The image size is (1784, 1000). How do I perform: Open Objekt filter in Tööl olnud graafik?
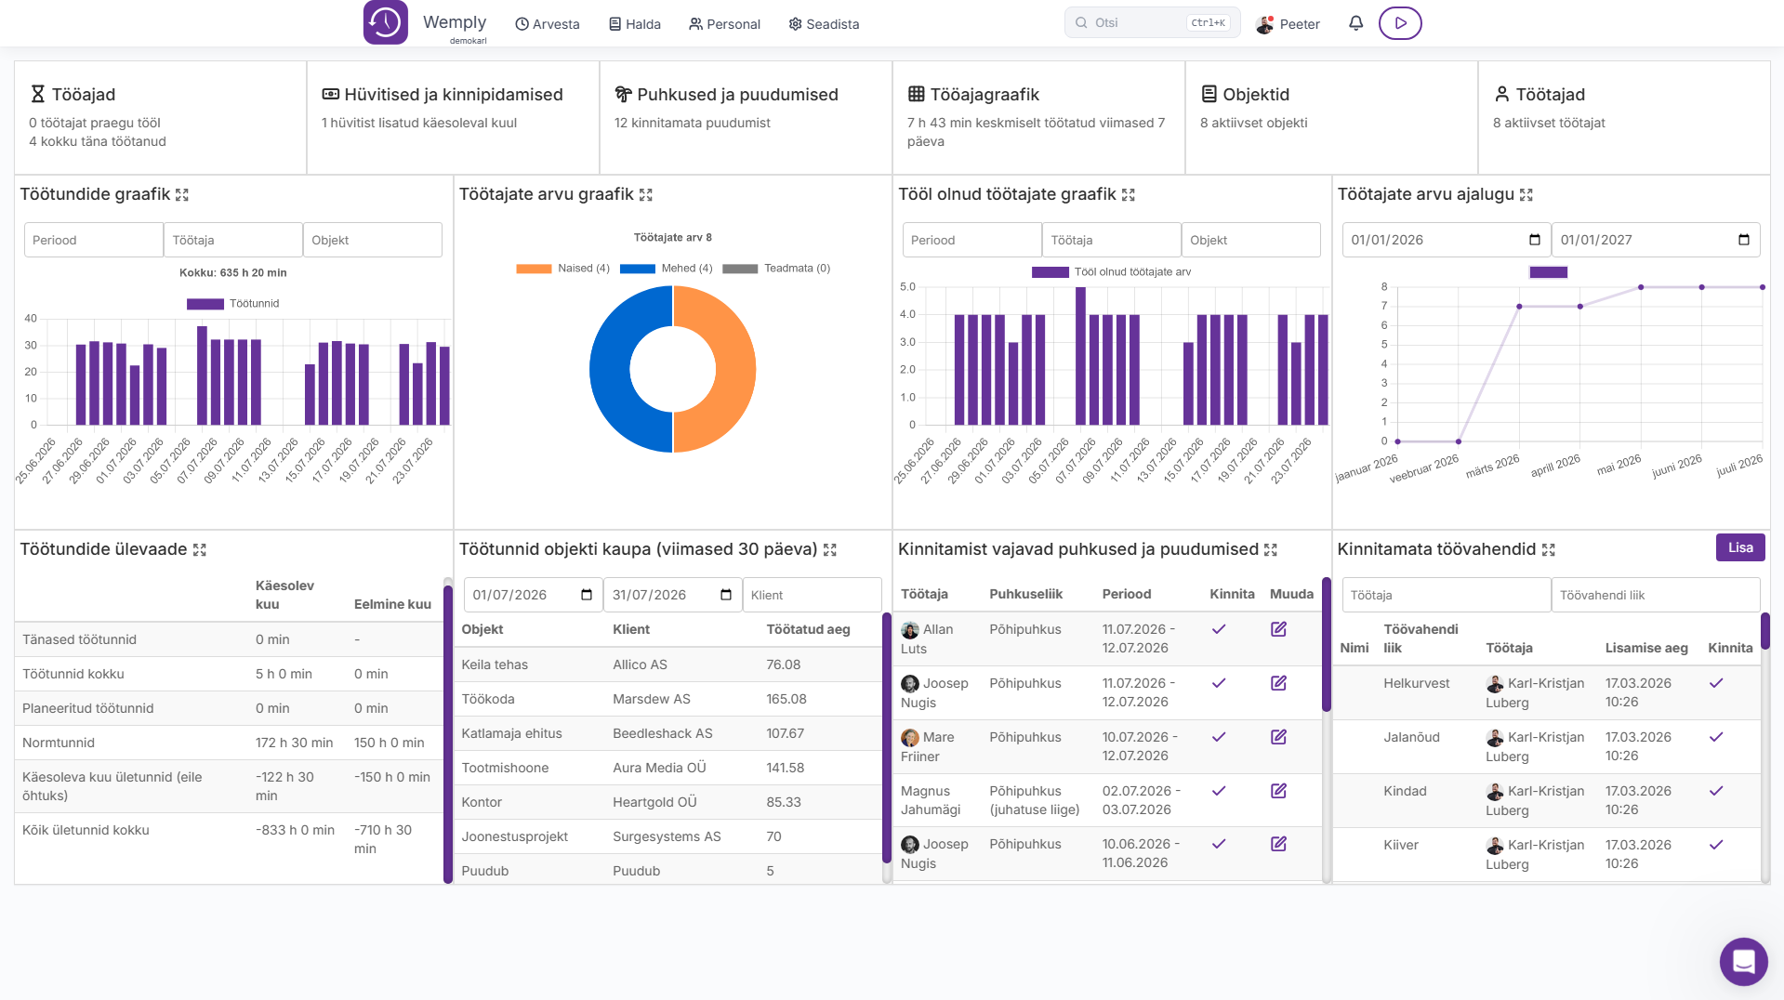1250,240
